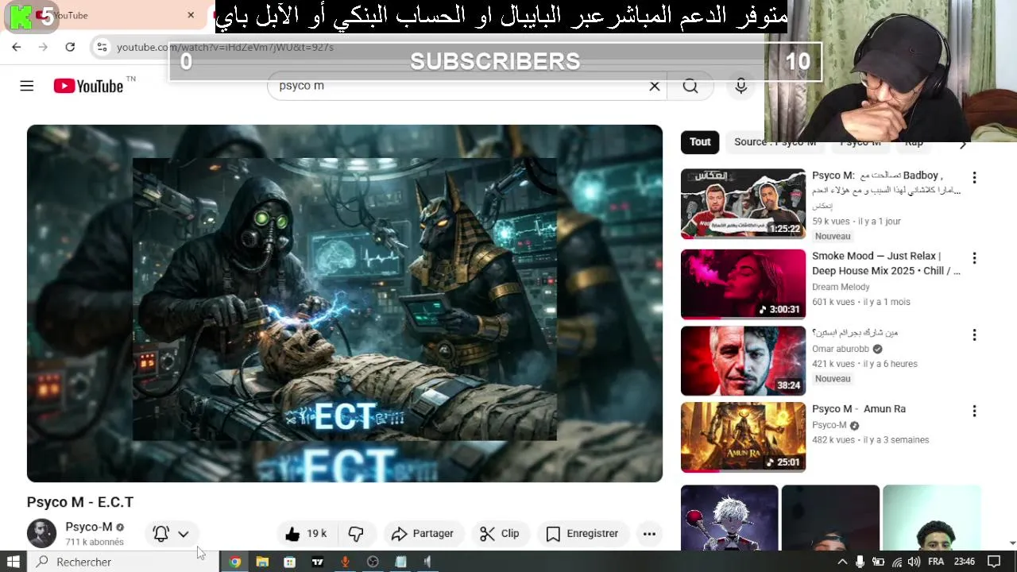Click the taskbar Rechercher search box
This screenshot has height=572, width=1017.
point(123,562)
